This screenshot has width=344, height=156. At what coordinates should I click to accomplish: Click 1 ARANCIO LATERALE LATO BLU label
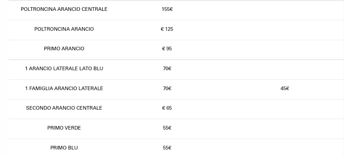point(64,68)
